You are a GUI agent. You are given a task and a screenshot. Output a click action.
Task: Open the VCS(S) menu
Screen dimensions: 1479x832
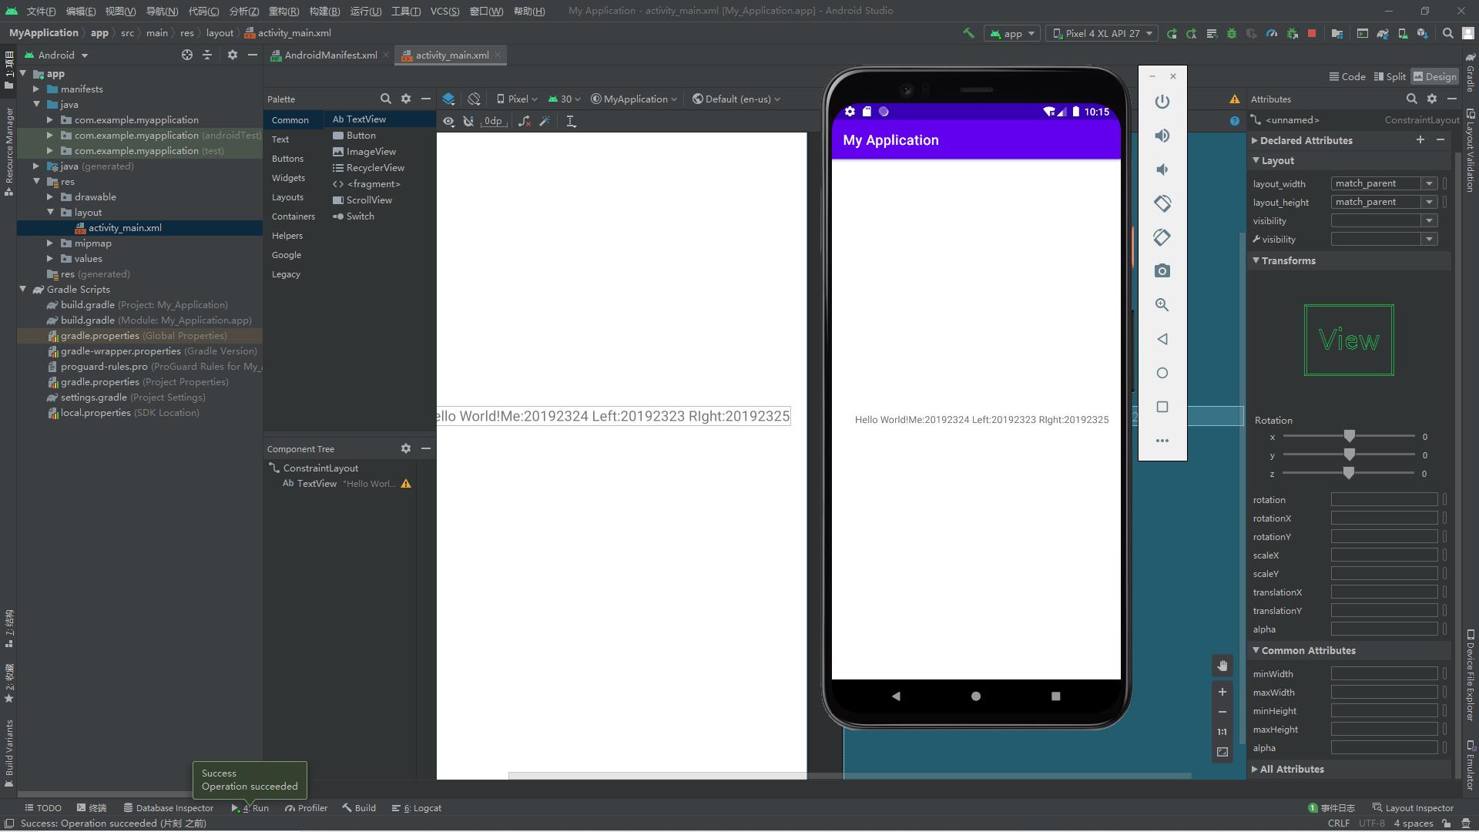pos(444,11)
